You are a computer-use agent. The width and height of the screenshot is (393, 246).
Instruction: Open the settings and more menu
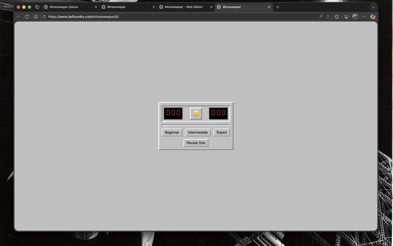364,17
